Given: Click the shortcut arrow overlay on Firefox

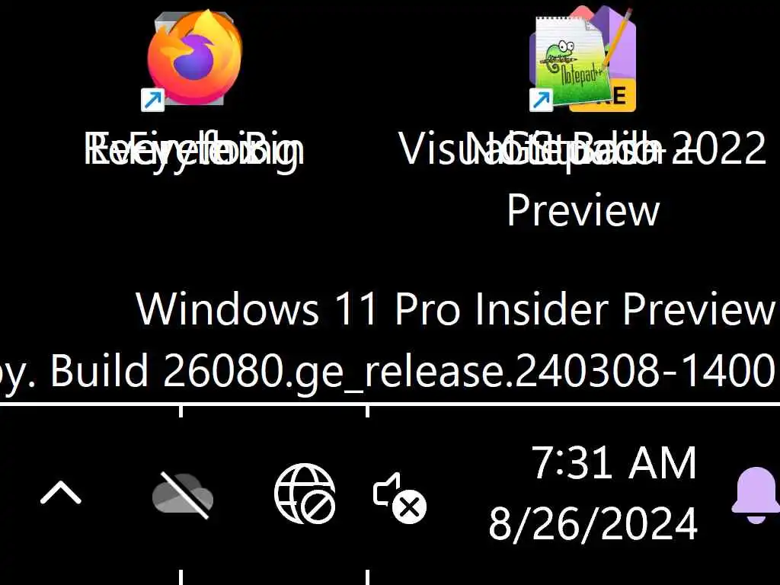Looking at the screenshot, I should 152,100.
